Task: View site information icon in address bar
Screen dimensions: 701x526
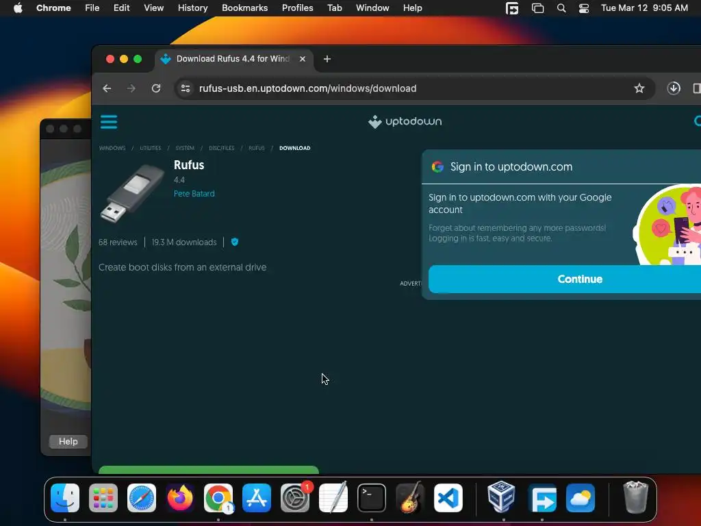Action: (186, 88)
